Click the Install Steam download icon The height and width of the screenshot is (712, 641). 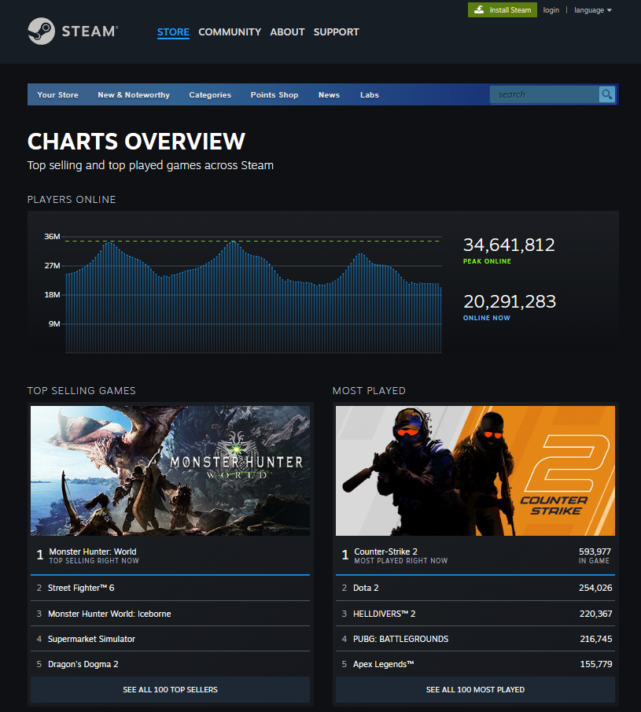click(x=479, y=10)
